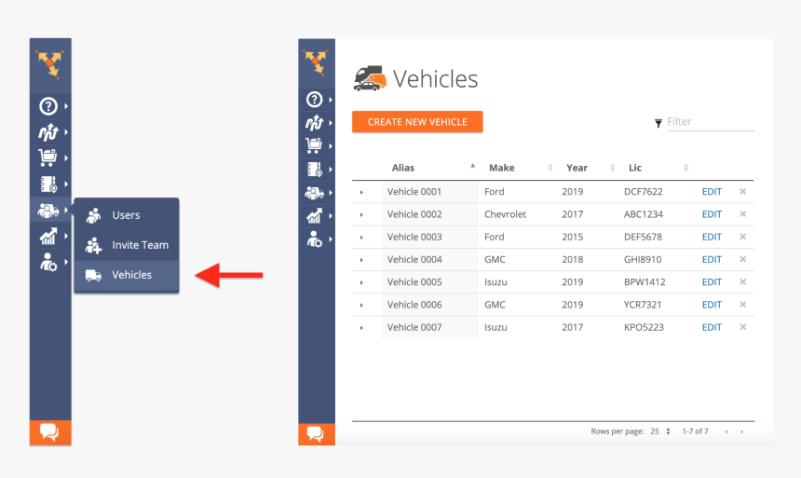Remove Vehicle 0006 with the X icon

pyautogui.click(x=743, y=305)
